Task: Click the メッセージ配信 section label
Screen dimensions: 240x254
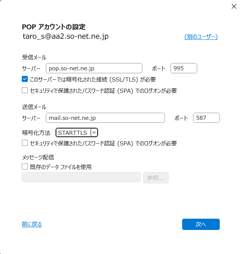Action: point(38,157)
